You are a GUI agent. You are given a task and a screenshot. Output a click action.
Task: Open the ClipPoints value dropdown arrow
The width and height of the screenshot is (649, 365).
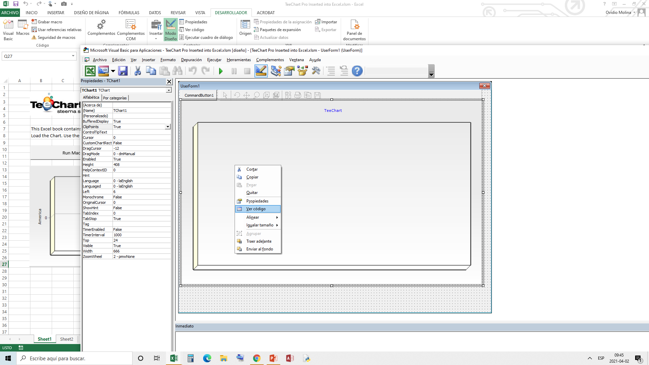[x=168, y=127]
